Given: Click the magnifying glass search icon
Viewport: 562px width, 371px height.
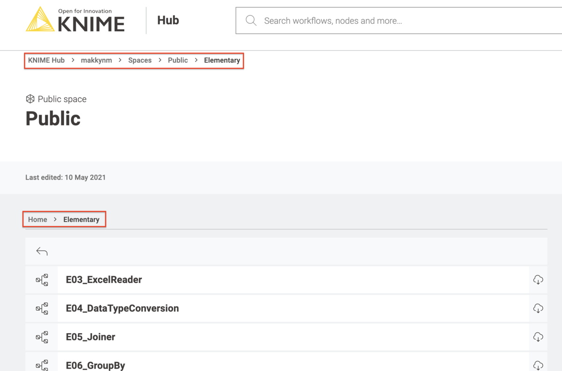Looking at the screenshot, I should coord(251,20).
